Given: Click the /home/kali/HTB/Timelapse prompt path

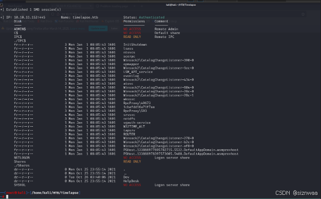Looking at the screenshot, I should pyautogui.click(x=55, y=193).
